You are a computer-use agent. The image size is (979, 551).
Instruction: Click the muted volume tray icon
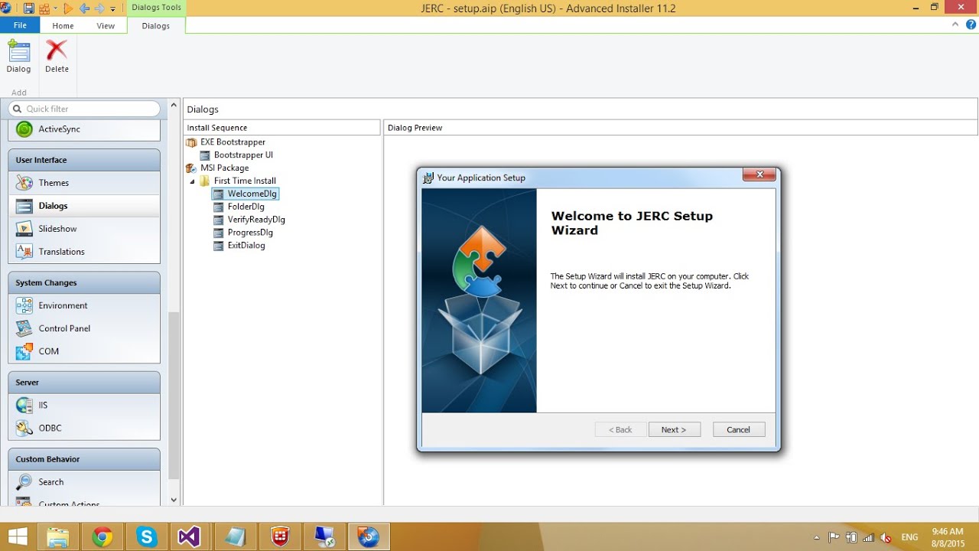click(x=886, y=537)
